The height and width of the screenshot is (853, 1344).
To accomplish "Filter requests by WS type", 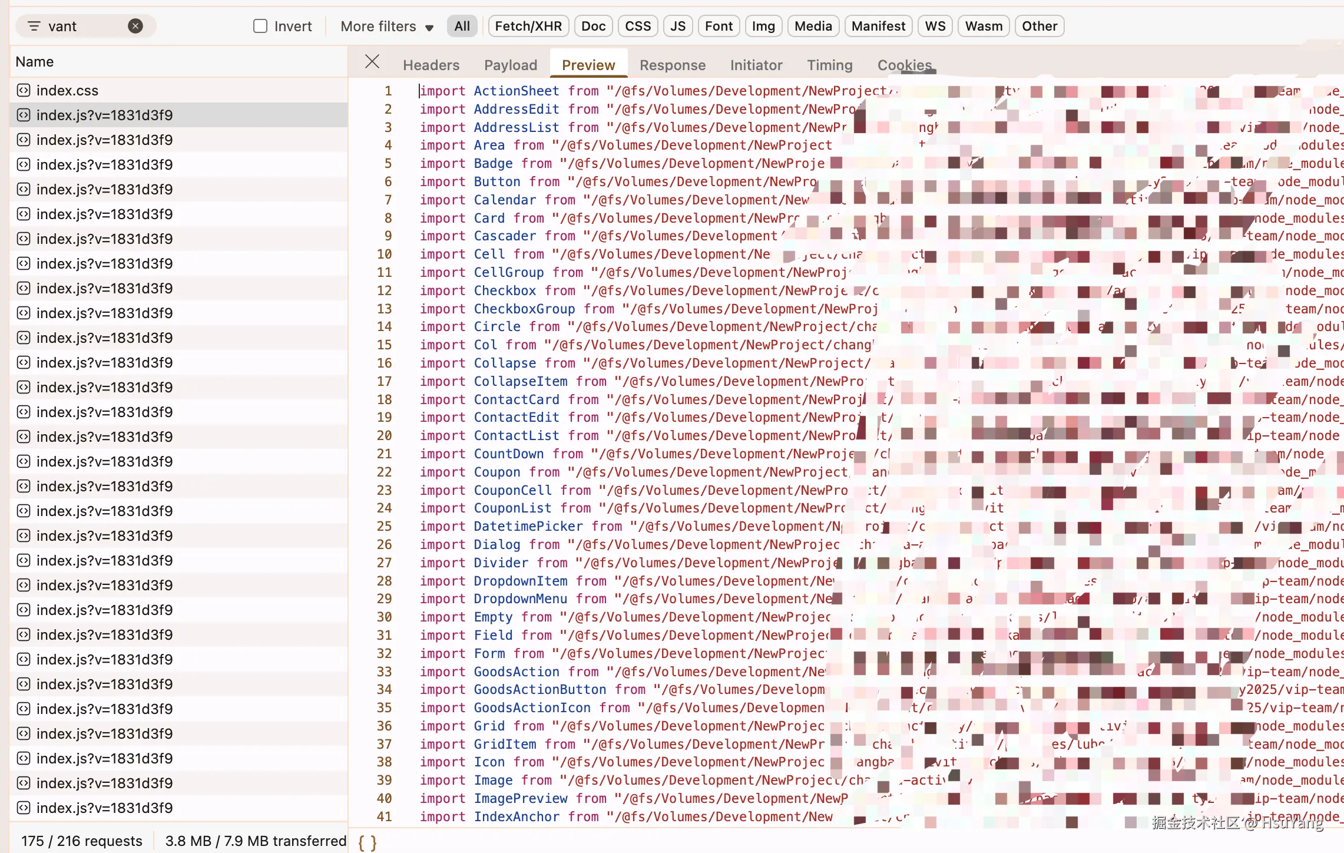I will pyautogui.click(x=935, y=26).
